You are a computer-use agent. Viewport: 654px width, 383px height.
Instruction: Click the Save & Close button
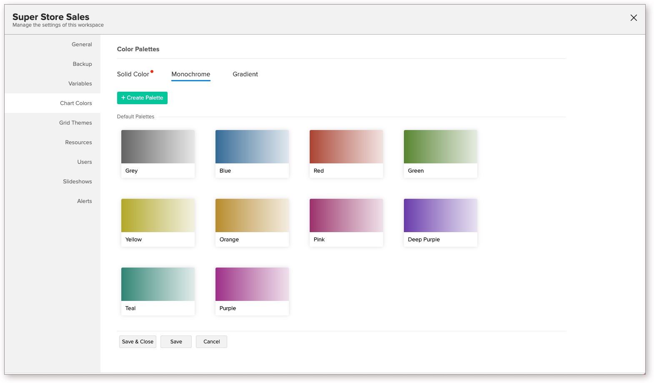pos(138,342)
